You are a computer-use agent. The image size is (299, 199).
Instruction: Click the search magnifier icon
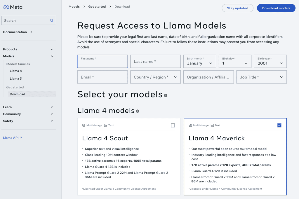coord(51,20)
